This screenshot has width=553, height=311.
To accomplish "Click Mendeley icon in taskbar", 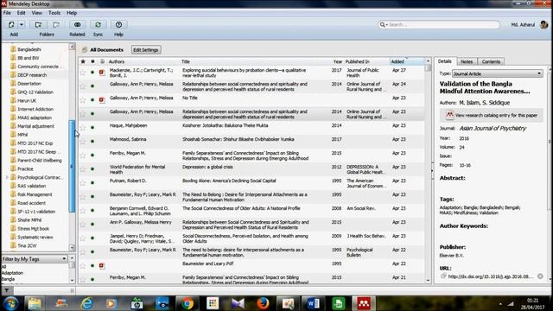I will point(363,303).
